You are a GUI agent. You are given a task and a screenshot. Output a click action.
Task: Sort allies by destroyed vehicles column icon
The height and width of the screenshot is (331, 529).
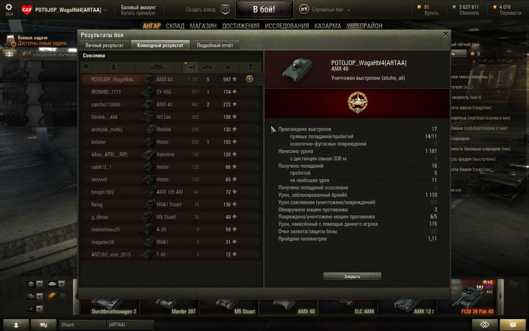(208, 67)
